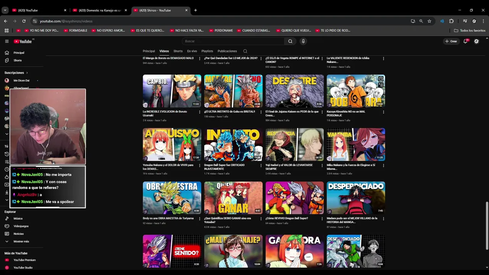Viewport: 489px width, 275px height.
Task: Open a new browser tab
Action: click(195, 10)
